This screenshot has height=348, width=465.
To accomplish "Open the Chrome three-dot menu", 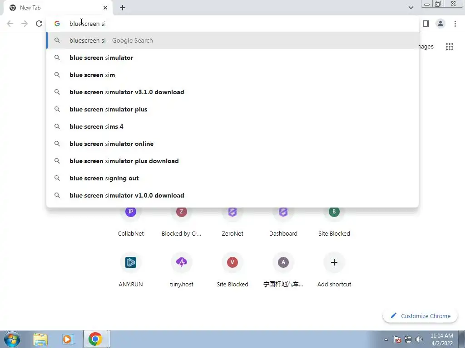I will [455, 24].
